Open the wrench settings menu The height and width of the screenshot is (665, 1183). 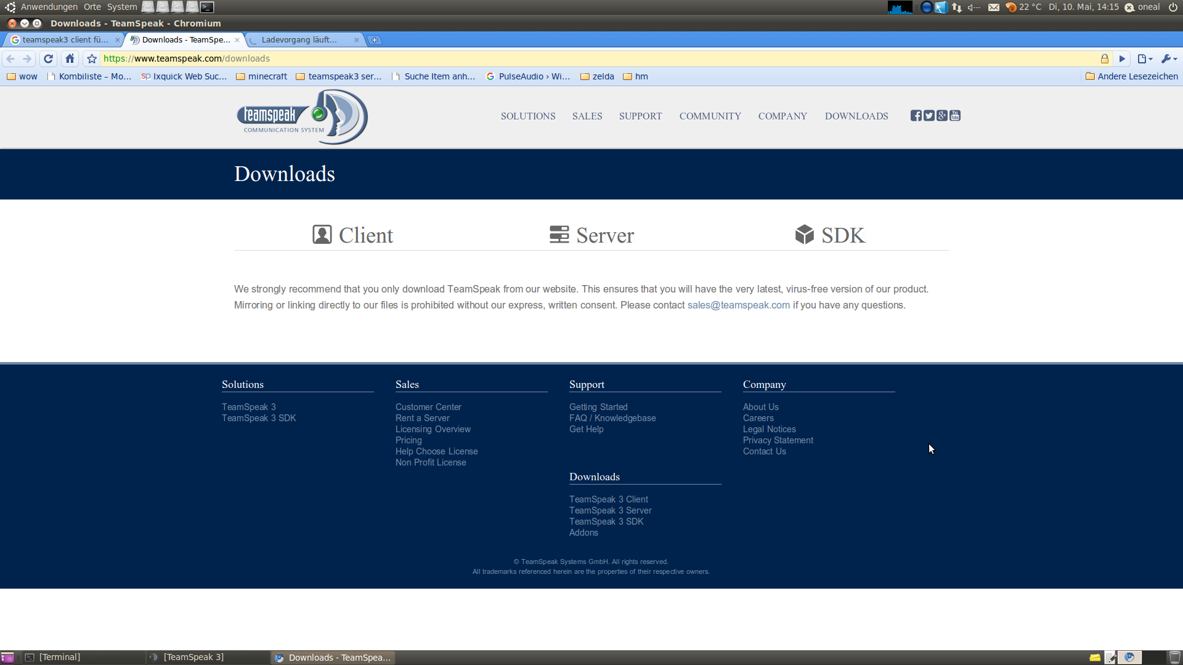tap(1169, 58)
